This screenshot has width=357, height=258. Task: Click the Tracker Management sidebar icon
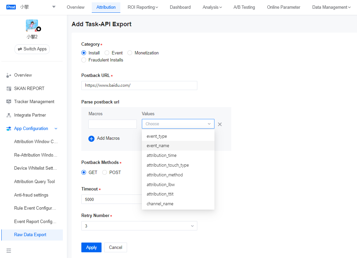point(8,101)
